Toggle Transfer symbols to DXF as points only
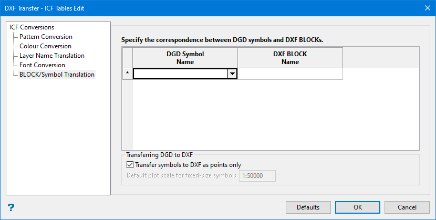The height and width of the screenshot is (220, 436). coord(130,165)
